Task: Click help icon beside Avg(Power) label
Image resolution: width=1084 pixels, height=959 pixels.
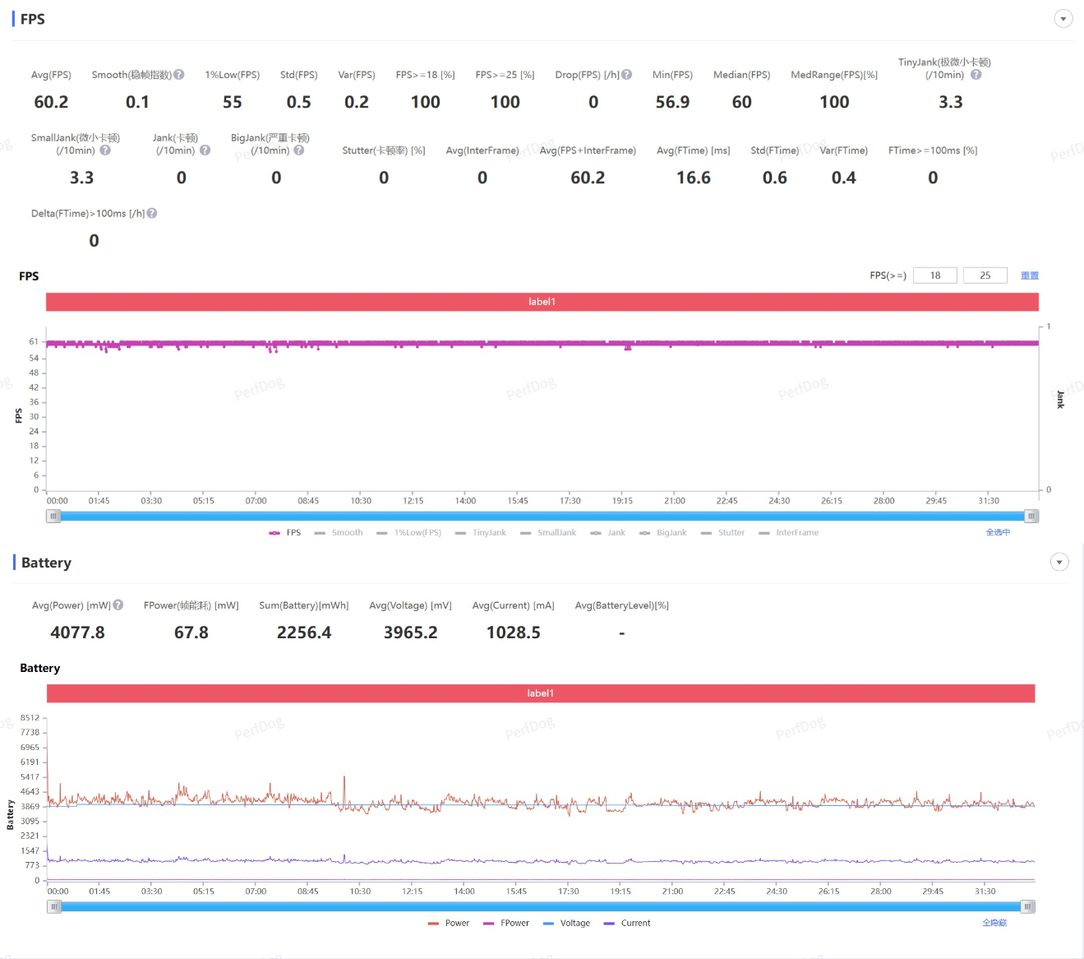Action: [118, 605]
